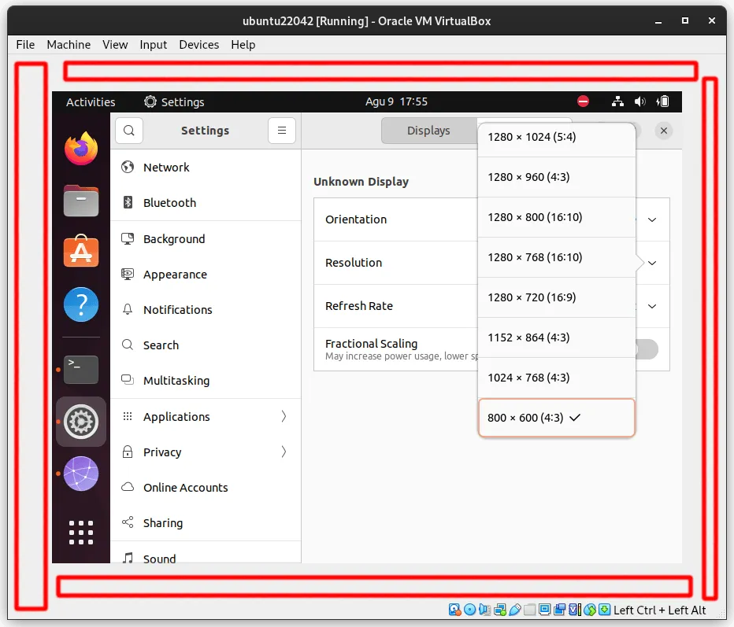Click VirtualBox display indicator in status bar
This screenshot has height=627, width=734.
(x=544, y=610)
